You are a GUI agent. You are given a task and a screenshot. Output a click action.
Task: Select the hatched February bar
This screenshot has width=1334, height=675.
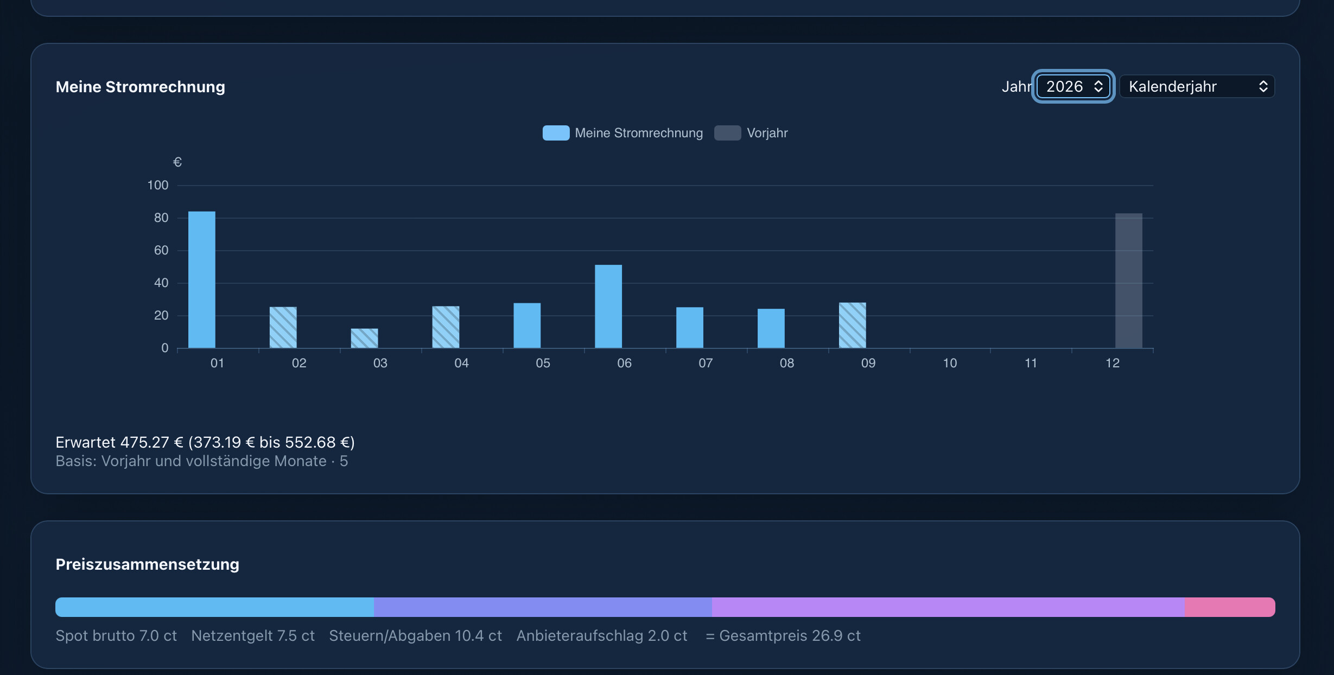tap(283, 327)
